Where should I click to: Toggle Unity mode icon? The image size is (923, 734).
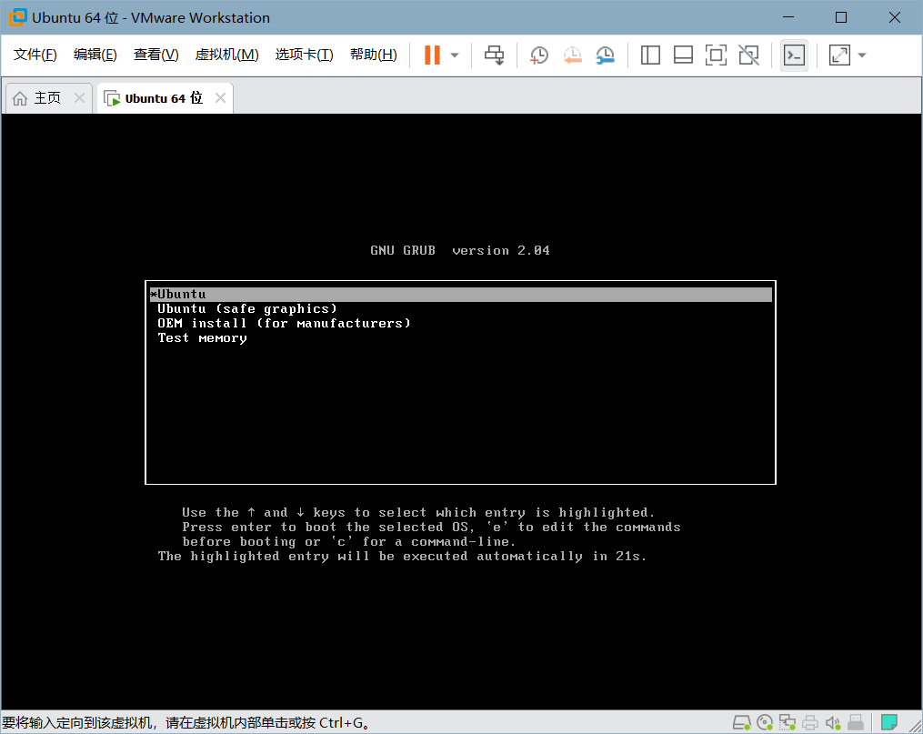pos(748,55)
